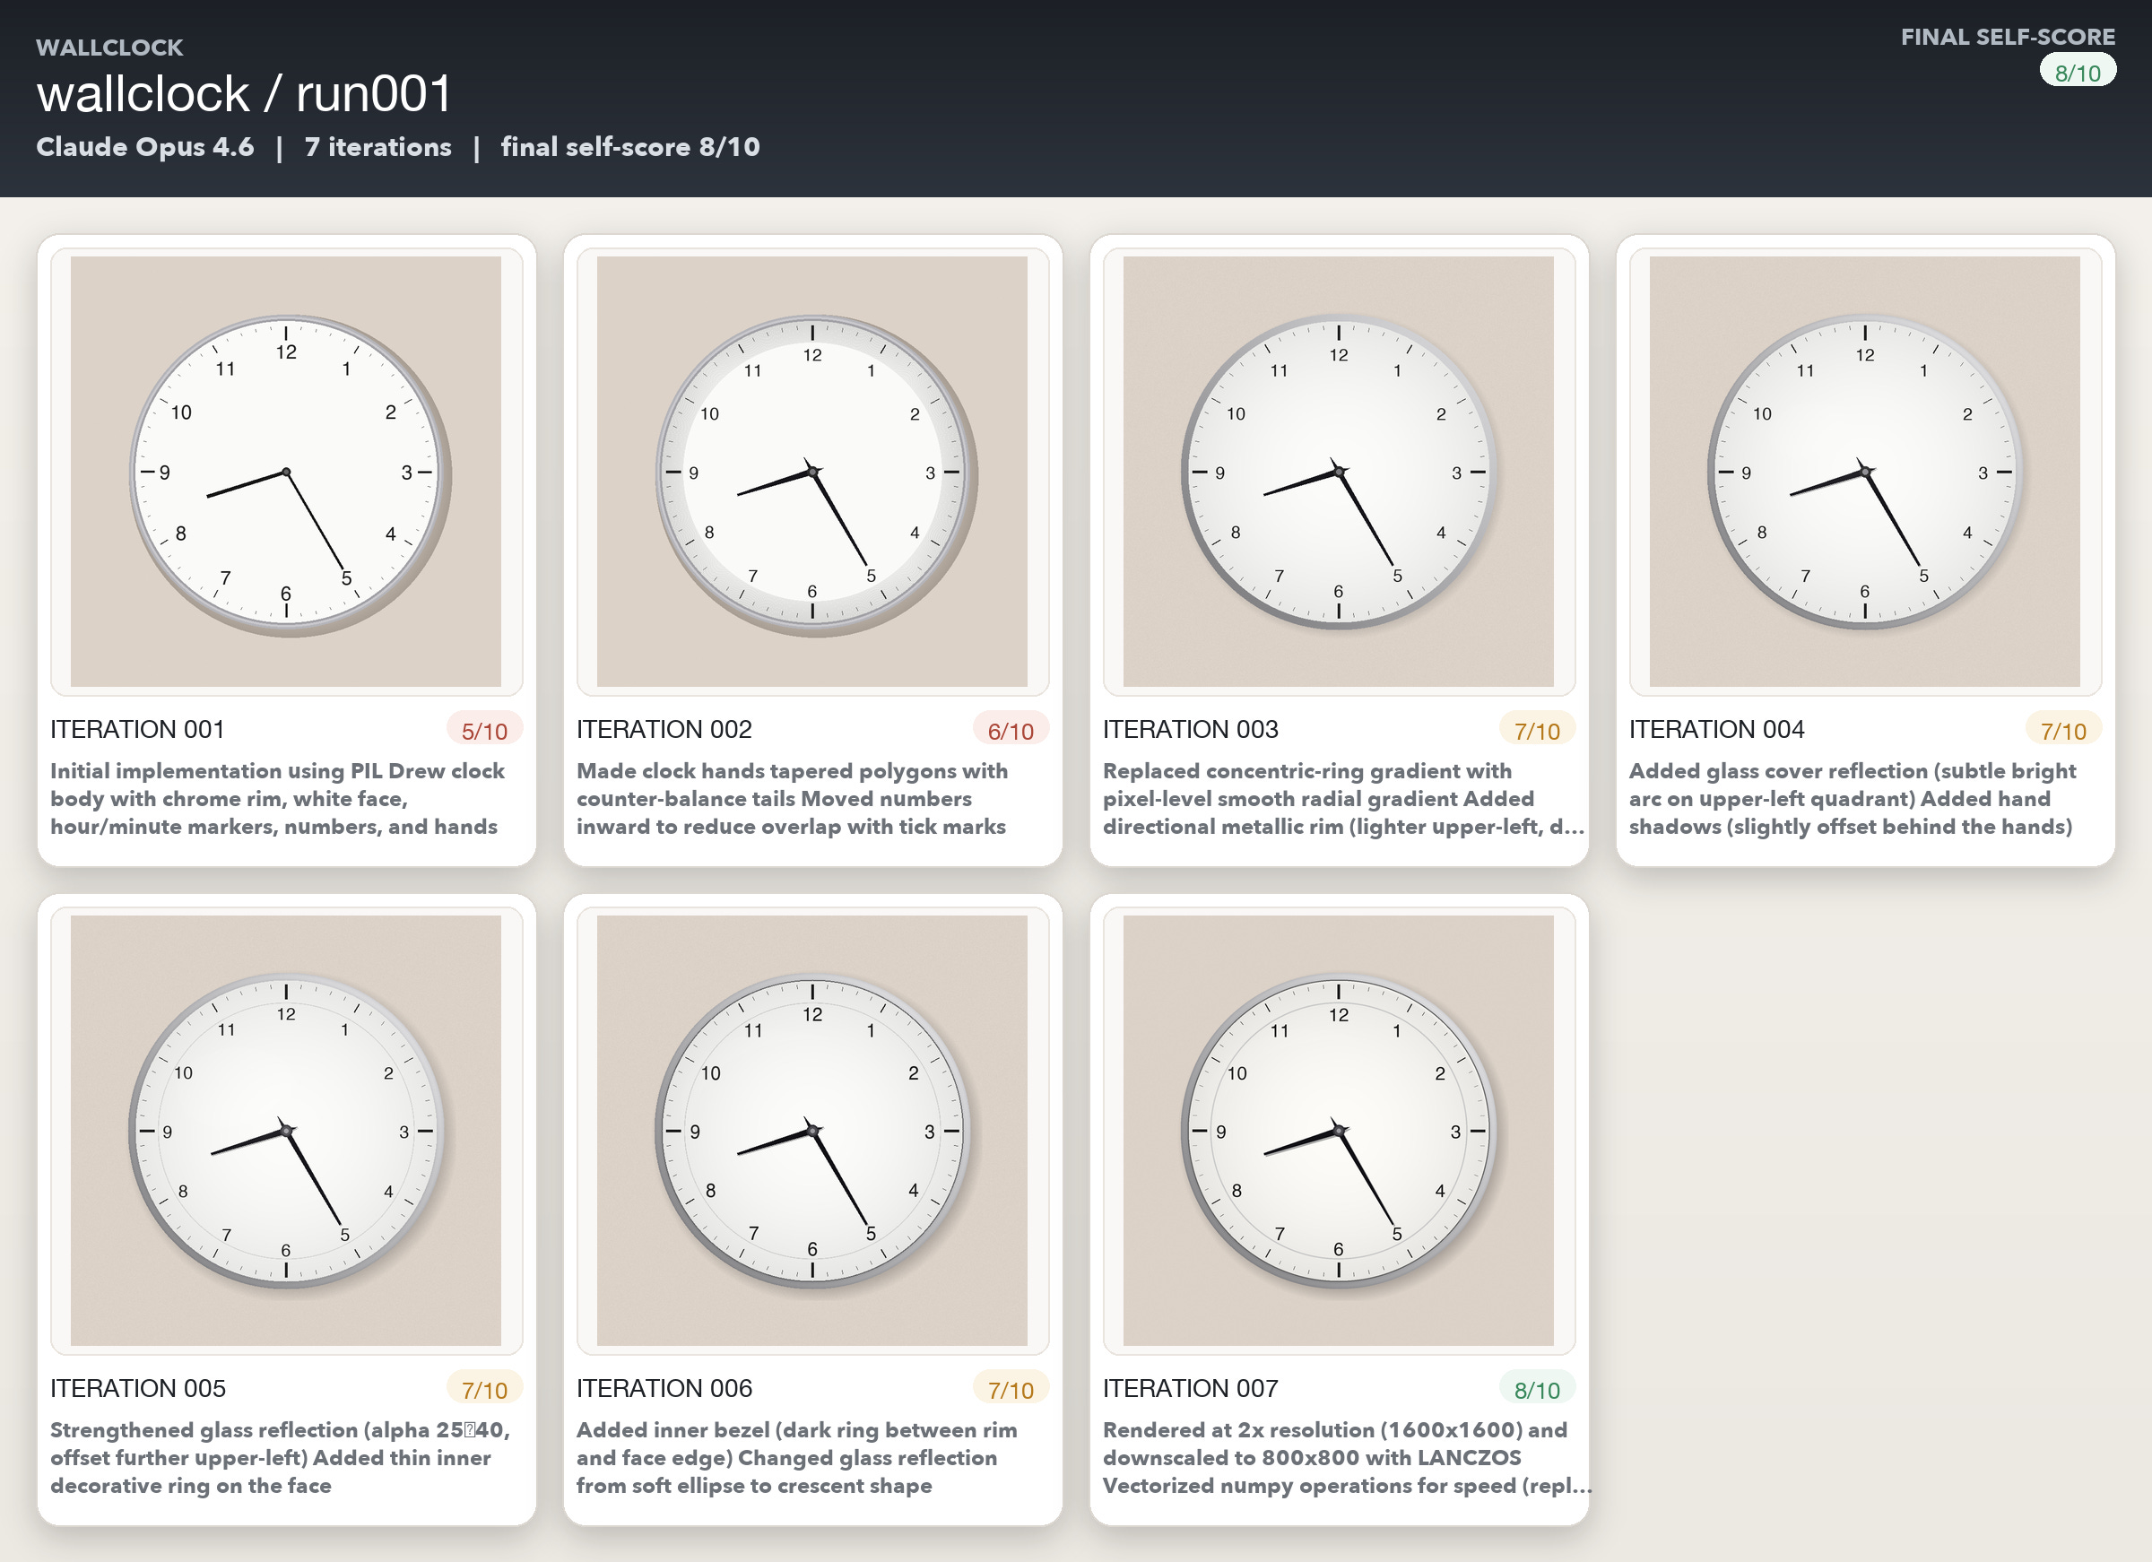This screenshot has height=1562, width=2152.
Task: Open Iteration 005 clock thumbnail
Action: (x=286, y=1130)
